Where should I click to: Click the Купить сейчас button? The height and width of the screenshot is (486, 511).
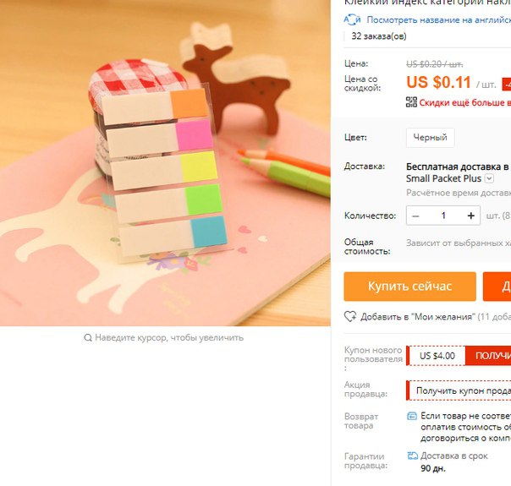click(409, 287)
